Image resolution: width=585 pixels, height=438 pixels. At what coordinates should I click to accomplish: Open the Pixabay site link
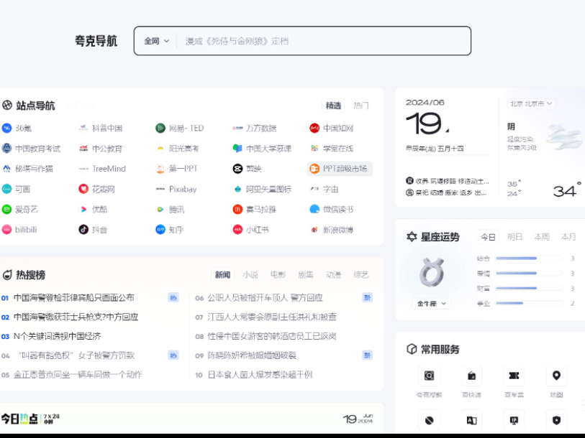pyautogui.click(x=183, y=189)
